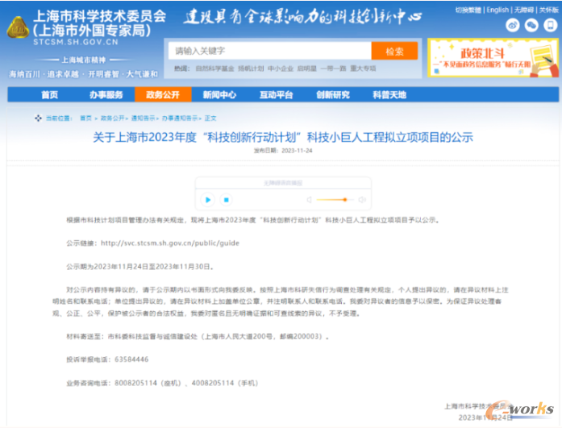
Task: Switch language via the English link
Action: (x=497, y=10)
